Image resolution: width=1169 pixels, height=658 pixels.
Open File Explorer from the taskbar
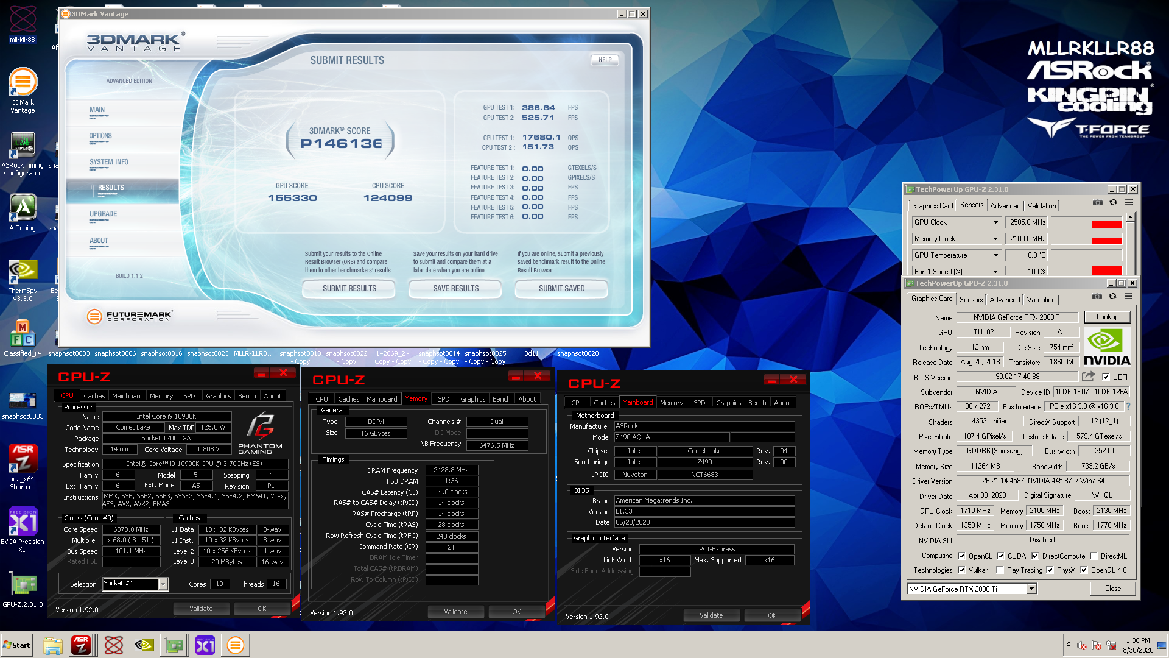53,645
